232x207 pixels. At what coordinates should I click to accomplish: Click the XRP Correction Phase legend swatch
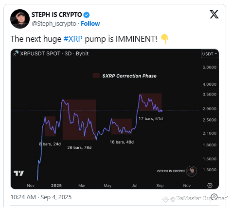pos(96,76)
